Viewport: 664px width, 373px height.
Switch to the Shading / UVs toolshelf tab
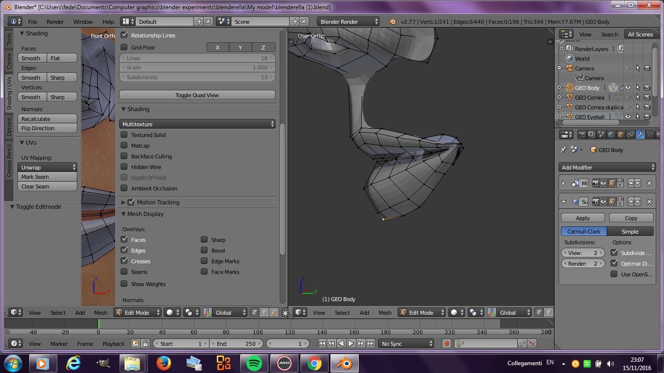pos(9,93)
